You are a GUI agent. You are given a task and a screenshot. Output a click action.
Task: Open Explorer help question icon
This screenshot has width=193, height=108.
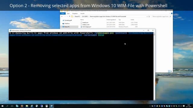(x=172, y=13)
